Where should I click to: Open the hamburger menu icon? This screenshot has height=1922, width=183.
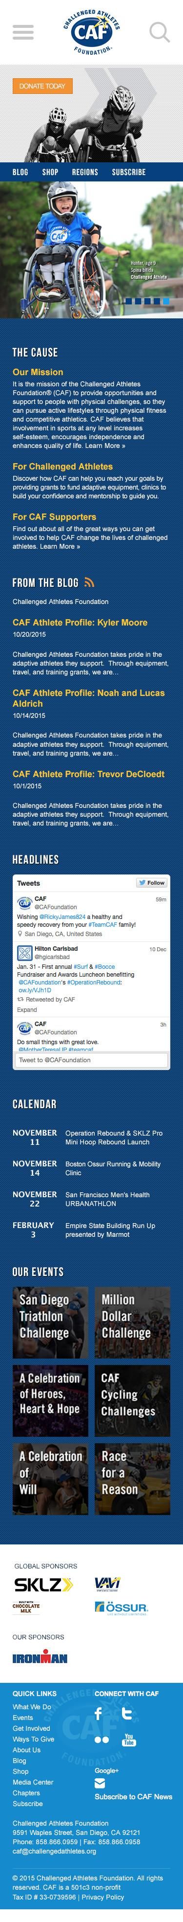23,32
